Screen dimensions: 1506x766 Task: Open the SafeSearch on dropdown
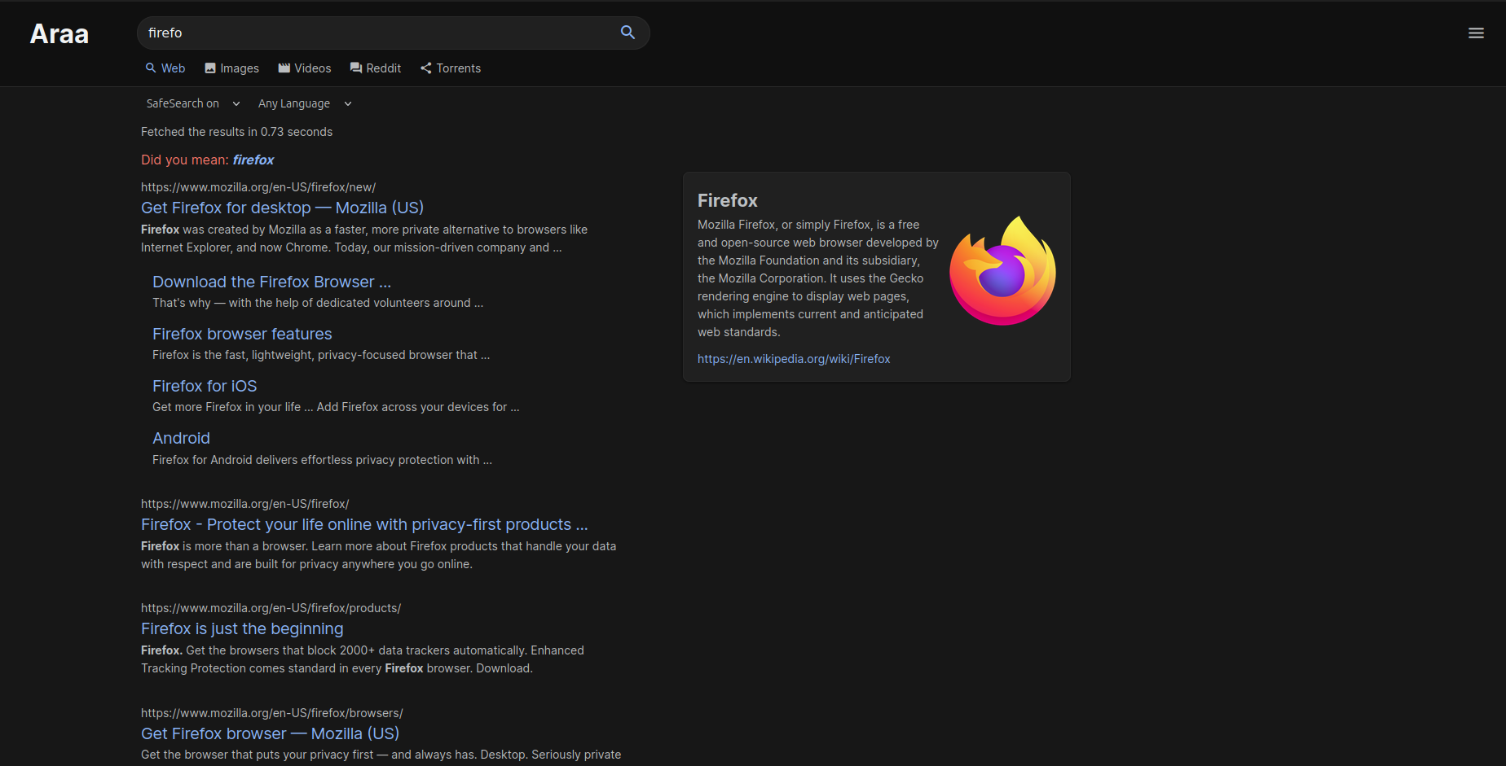point(193,103)
